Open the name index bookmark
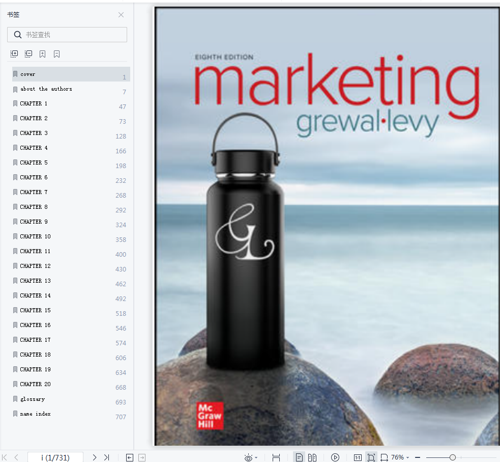This screenshot has width=500, height=462. coord(71,414)
